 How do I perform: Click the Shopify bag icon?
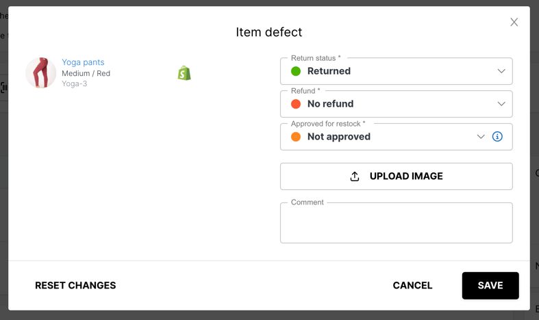pos(184,73)
